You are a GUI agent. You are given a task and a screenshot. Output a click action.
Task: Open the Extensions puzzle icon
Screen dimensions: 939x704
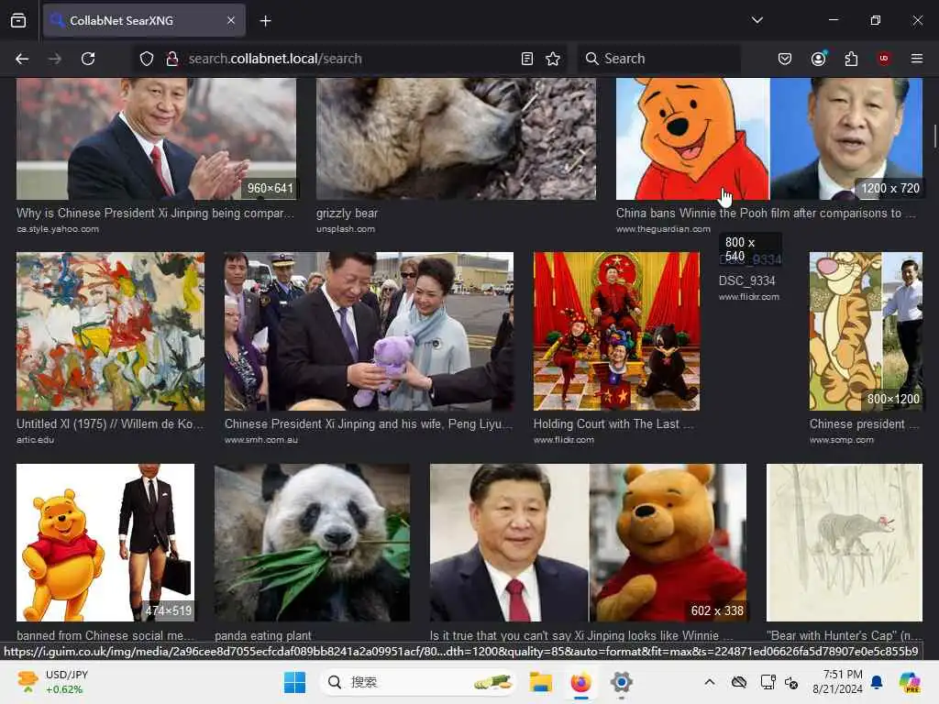[851, 59]
